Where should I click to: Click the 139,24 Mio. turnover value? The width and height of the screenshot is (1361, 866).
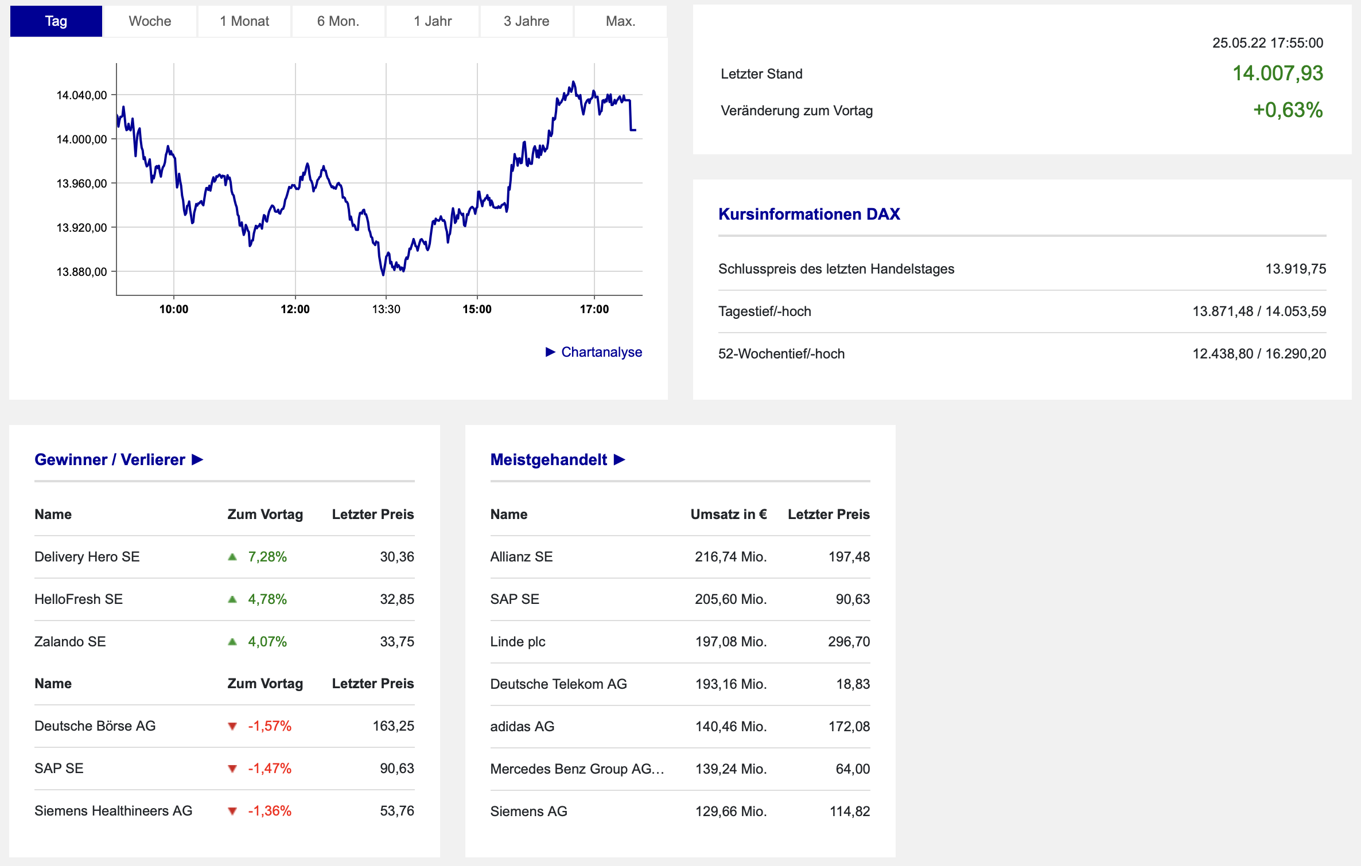pyautogui.click(x=731, y=769)
